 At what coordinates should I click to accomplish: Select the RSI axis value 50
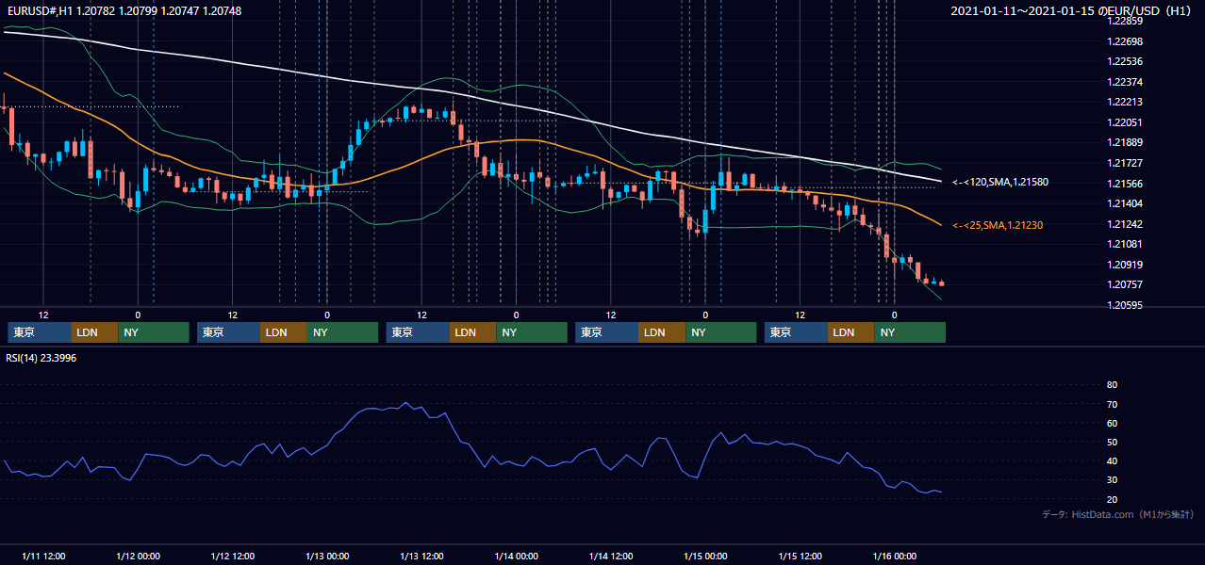(x=1112, y=442)
